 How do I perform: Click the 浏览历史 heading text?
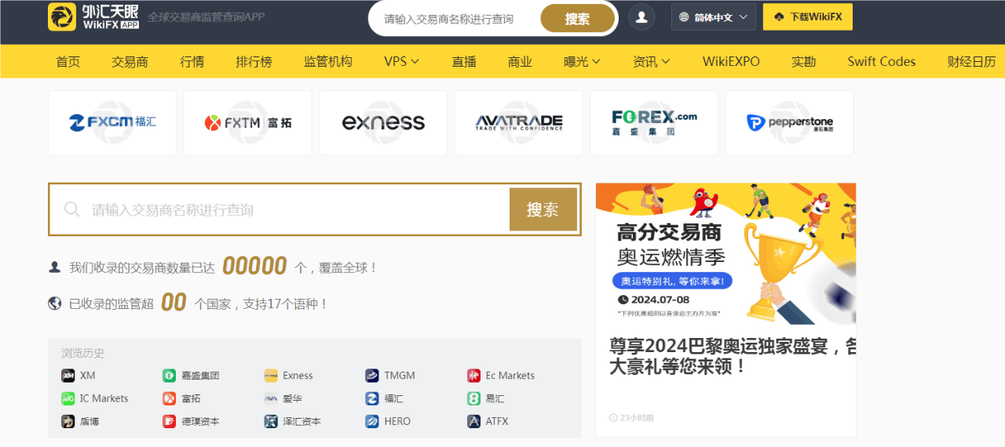pos(82,353)
